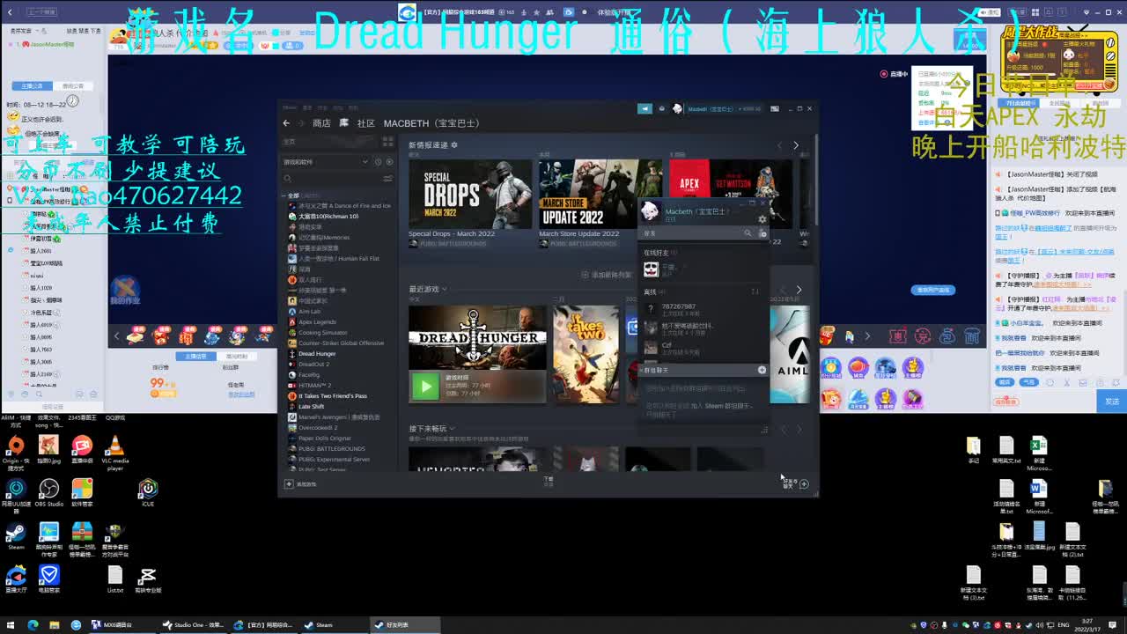Viewport: 1127px width, 634px height.
Task: Open VLC media player desktop shortcut
Action: (115, 451)
